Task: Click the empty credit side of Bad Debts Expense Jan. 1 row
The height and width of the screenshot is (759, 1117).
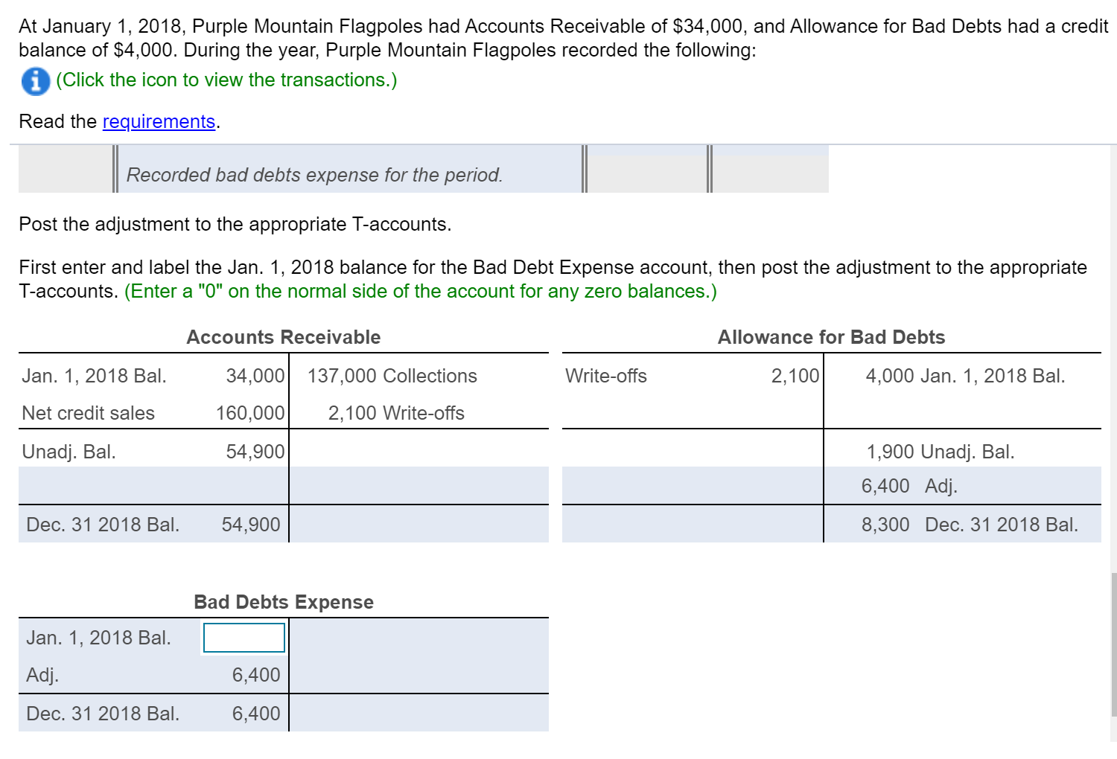Action: coord(419,638)
